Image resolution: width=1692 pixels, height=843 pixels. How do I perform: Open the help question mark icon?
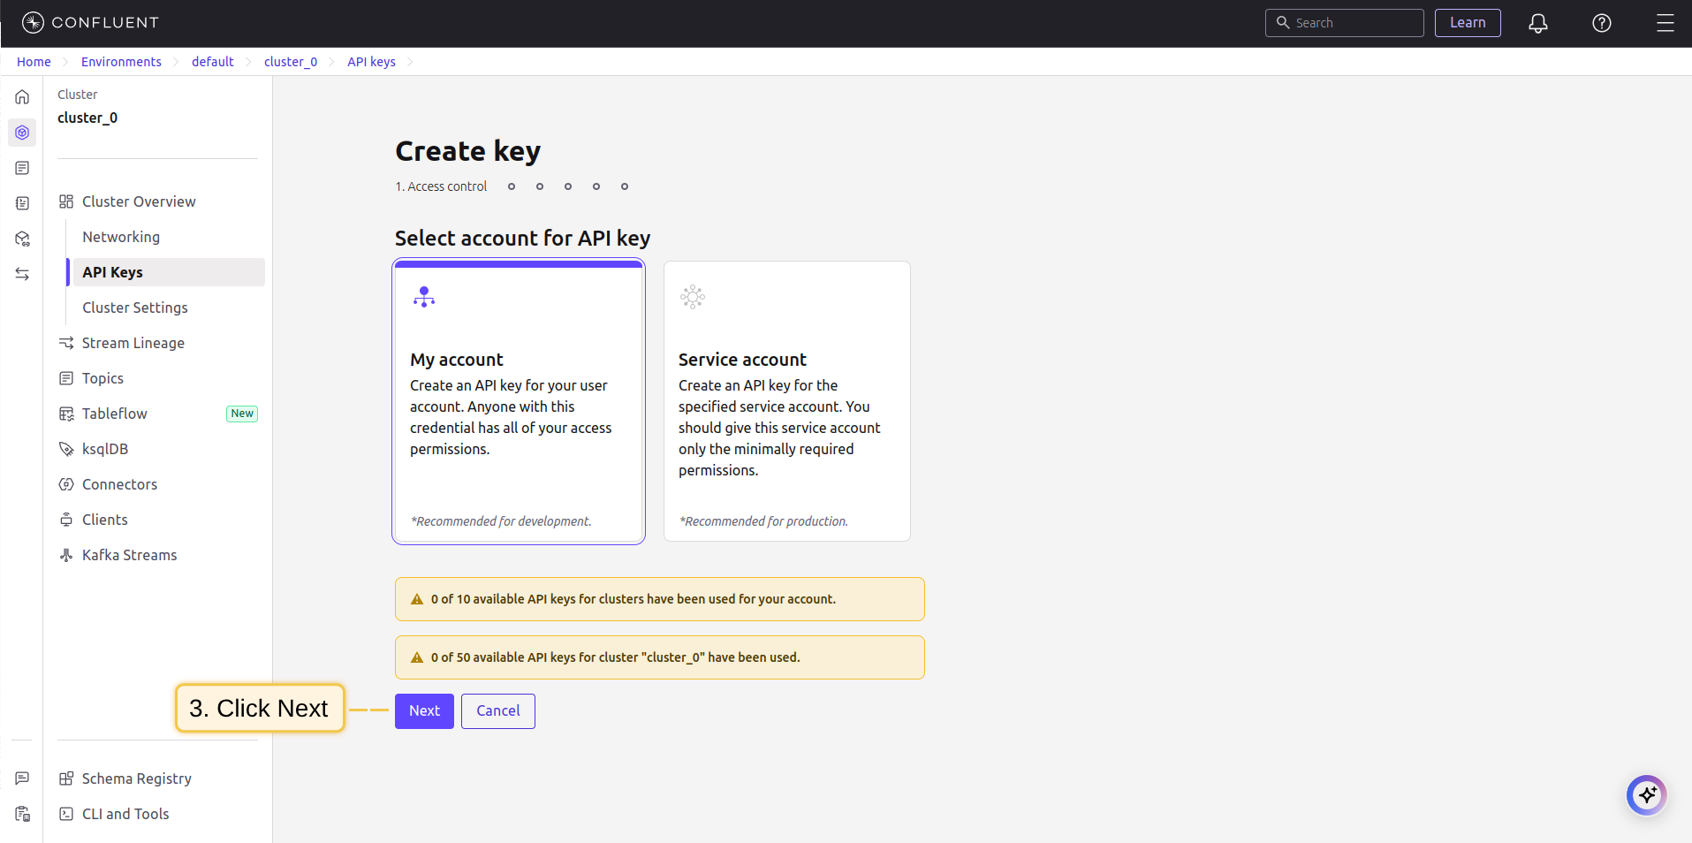[x=1601, y=24]
